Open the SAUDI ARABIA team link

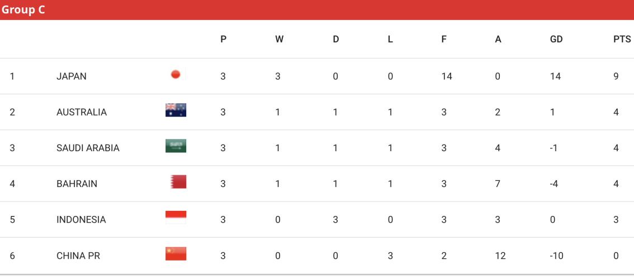click(x=88, y=148)
